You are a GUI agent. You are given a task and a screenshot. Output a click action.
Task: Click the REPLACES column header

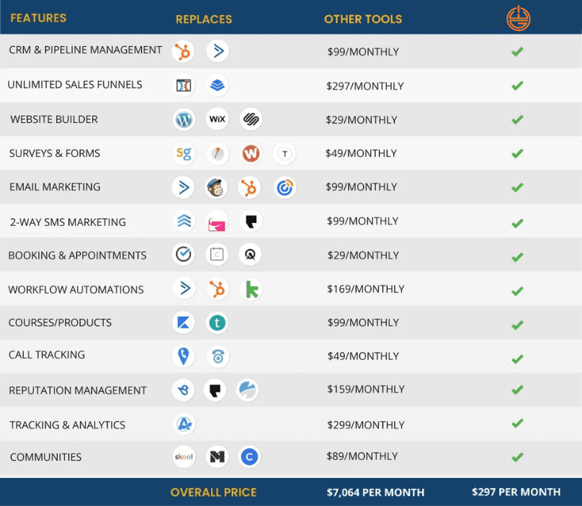(204, 19)
